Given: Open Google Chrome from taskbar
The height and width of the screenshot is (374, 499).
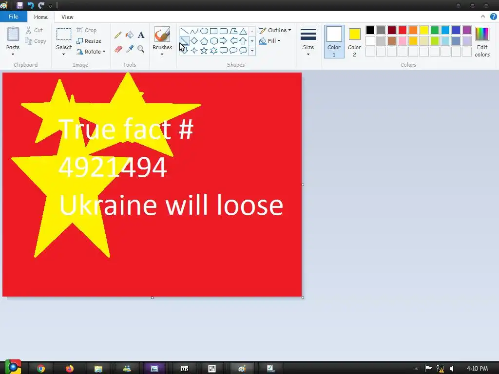Looking at the screenshot, I should coord(41,368).
